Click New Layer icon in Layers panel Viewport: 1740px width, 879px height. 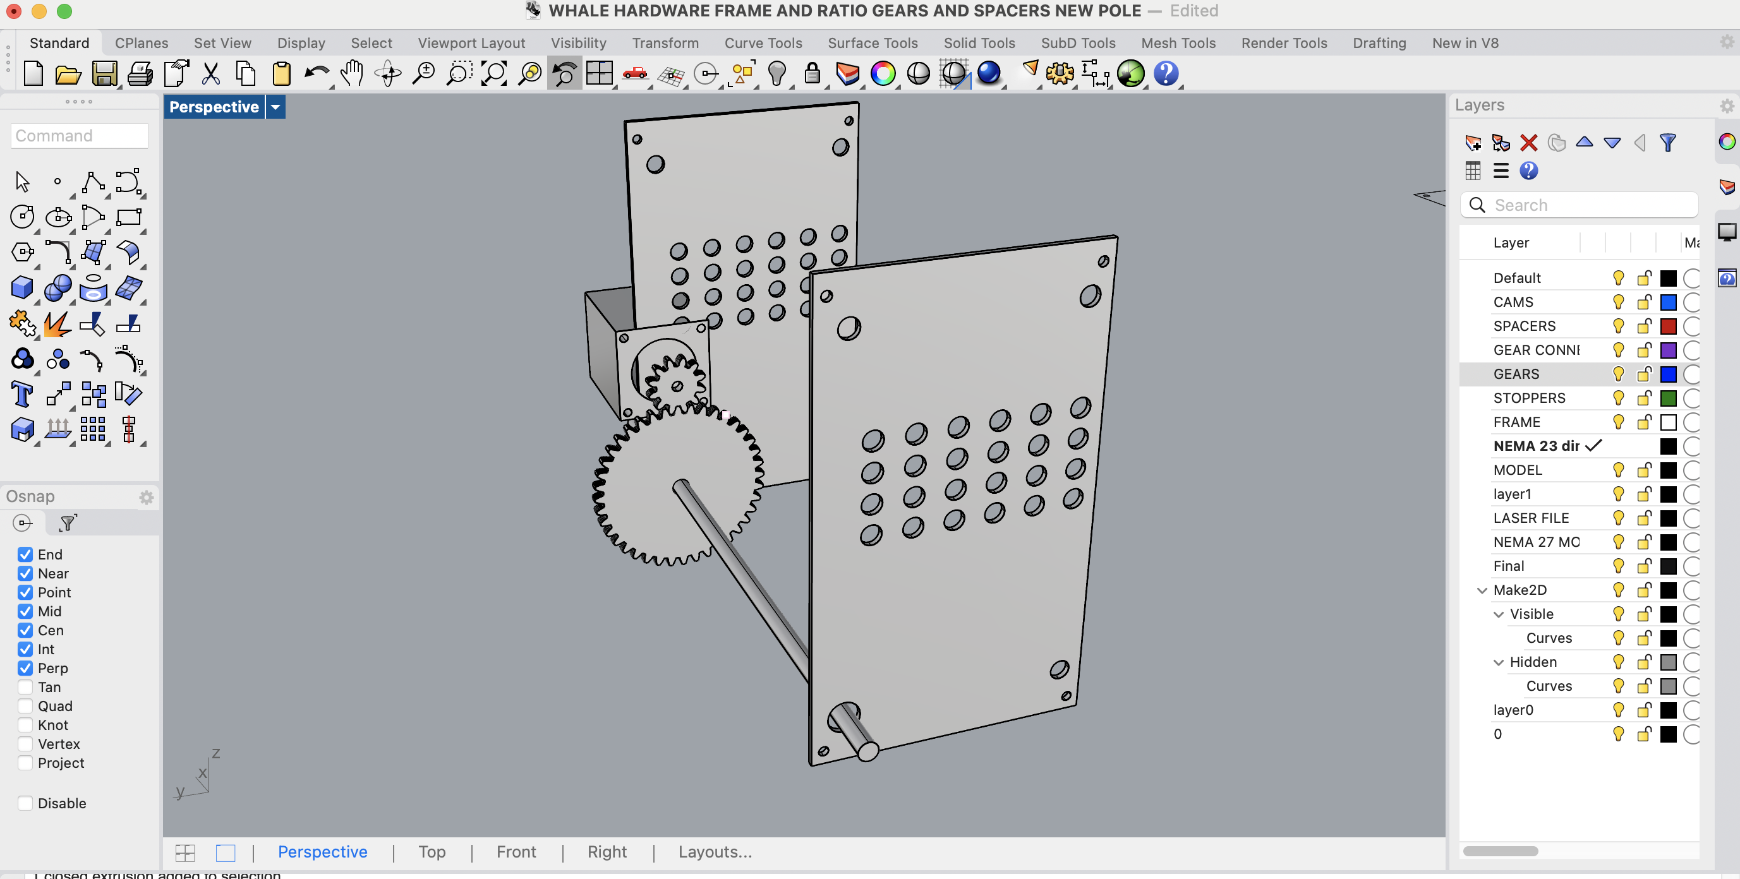(1473, 143)
